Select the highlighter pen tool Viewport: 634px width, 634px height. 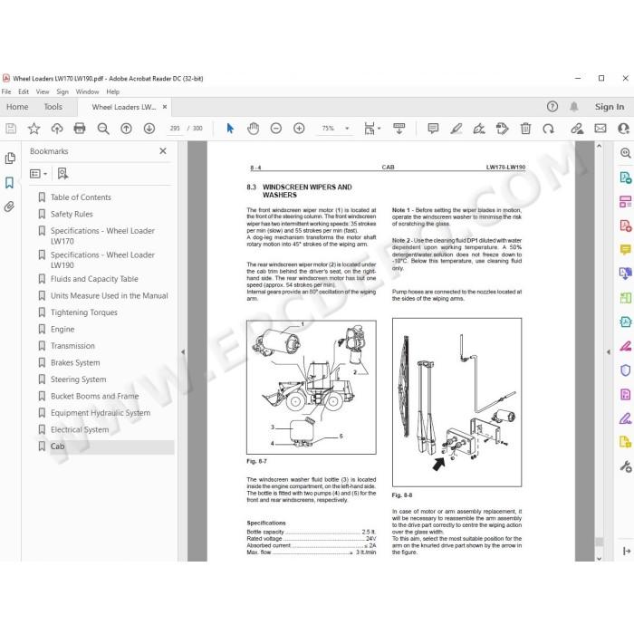click(x=456, y=129)
